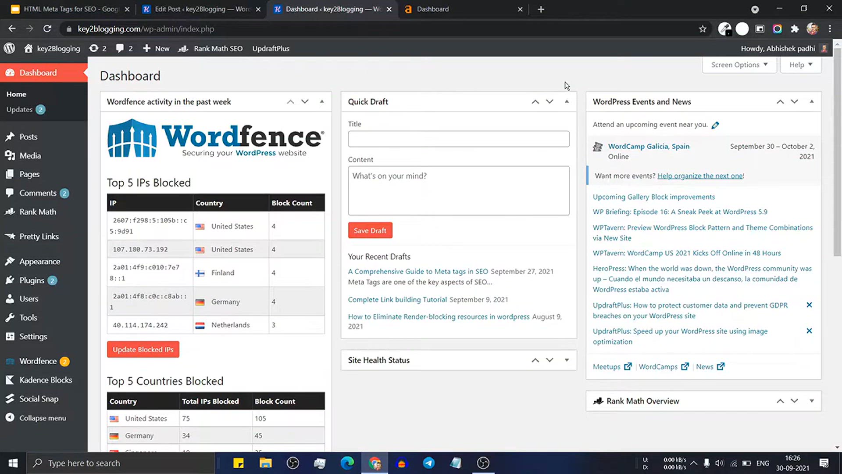Open Complete Link building Tutorial draft

(x=397, y=299)
